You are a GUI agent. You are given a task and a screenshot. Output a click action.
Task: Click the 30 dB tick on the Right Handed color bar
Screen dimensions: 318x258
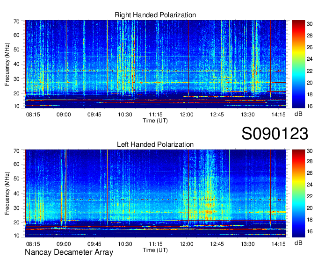tap(310, 24)
